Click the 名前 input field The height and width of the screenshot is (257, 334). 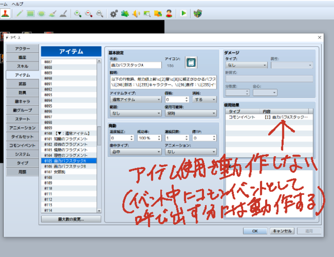point(136,65)
